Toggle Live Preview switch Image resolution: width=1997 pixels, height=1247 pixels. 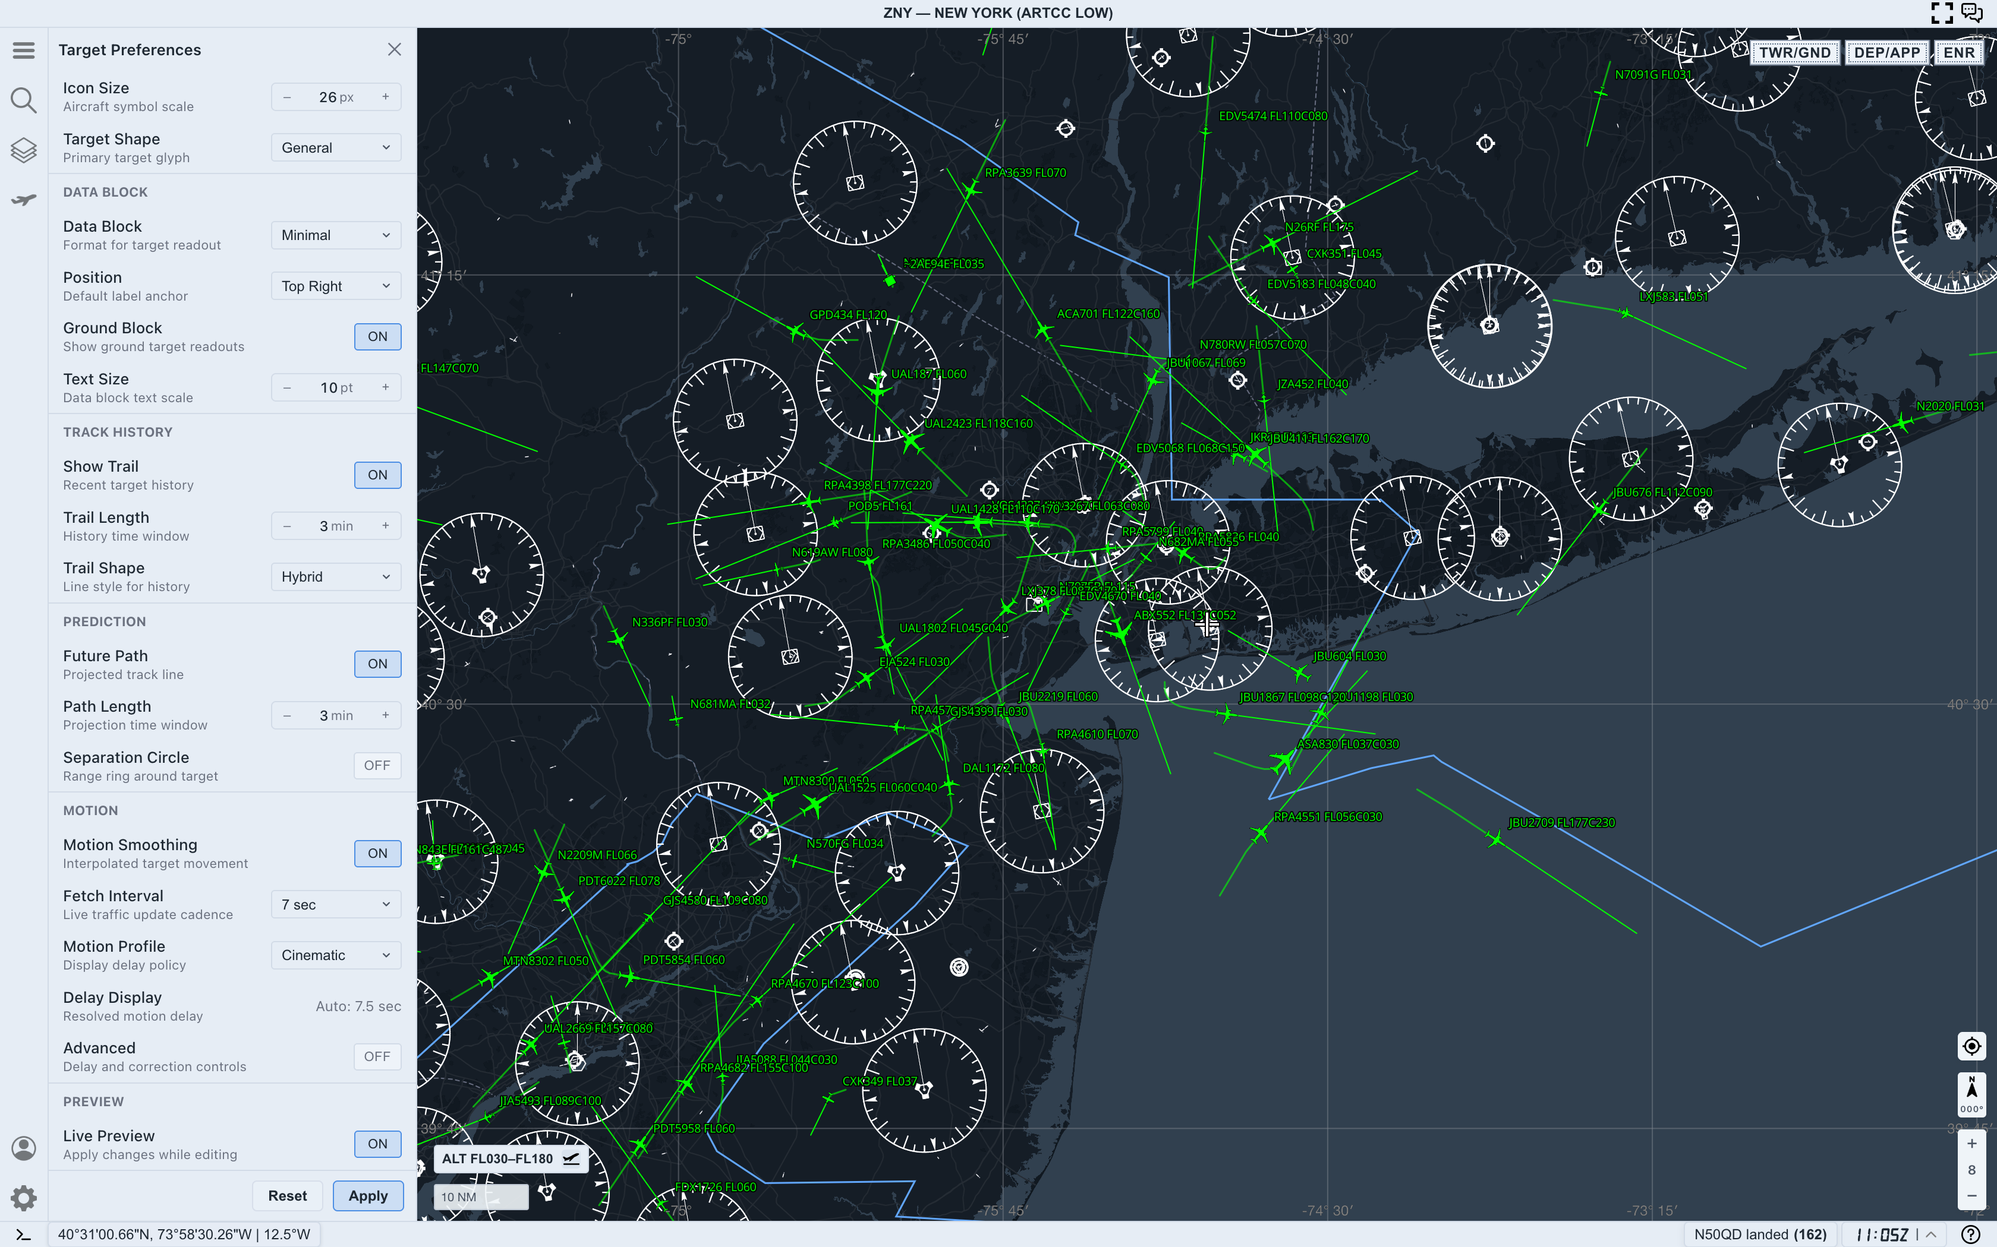(x=378, y=1144)
